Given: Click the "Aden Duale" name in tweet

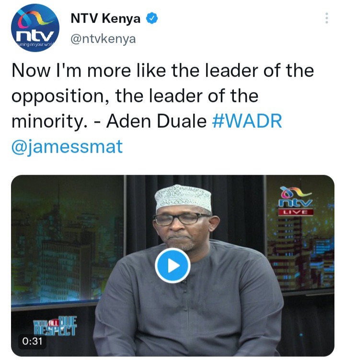Looking at the screenshot, I should [156, 121].
